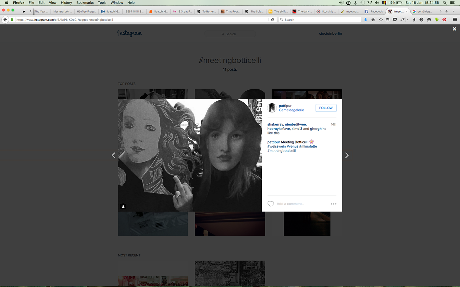
Task: Open Spotlight search in menu bar
Action: click(x=445, y=3)
